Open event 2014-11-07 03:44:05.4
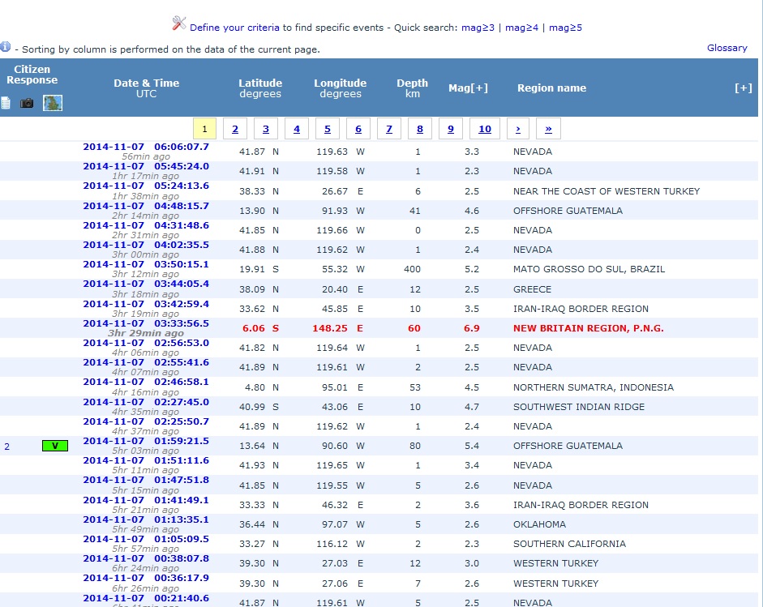Image resolution: width=763 pixels, height=607 pixels. pyautogui.click(x=146, y=284)
